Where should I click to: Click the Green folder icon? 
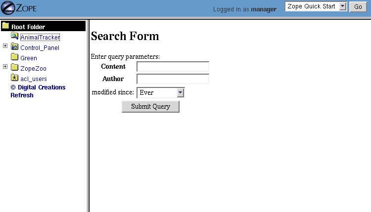coord(14,57)
